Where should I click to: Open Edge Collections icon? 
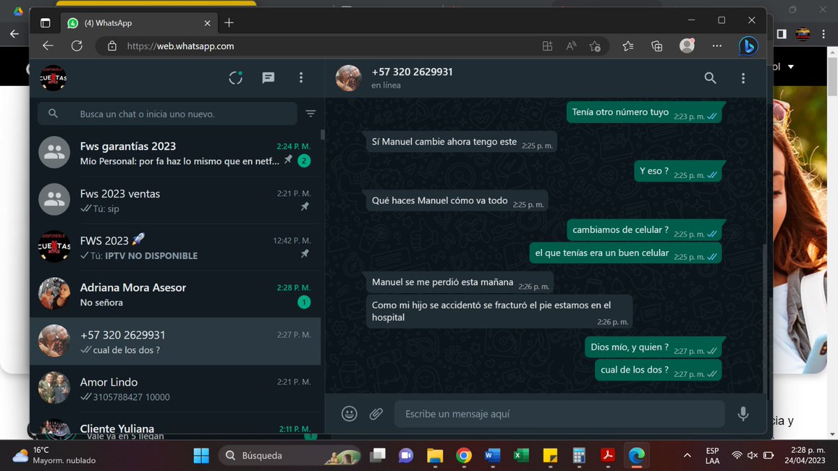pos(657,46)
